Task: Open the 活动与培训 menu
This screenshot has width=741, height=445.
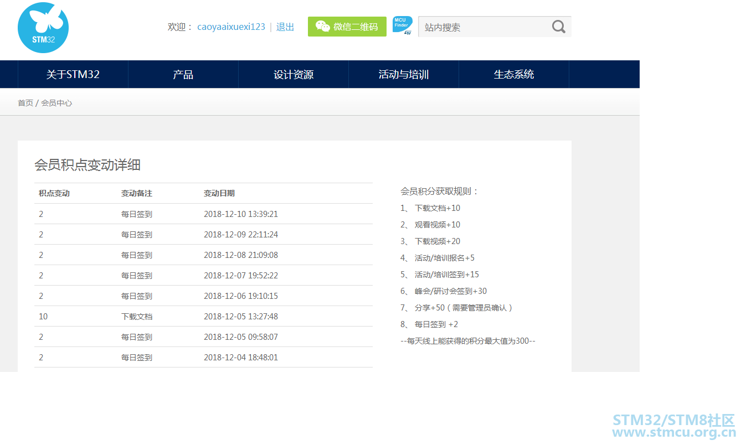Action: coord(404,74)
